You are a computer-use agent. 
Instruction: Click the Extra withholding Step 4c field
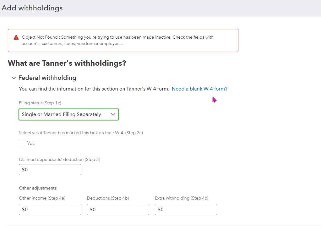tap(186, 209)
